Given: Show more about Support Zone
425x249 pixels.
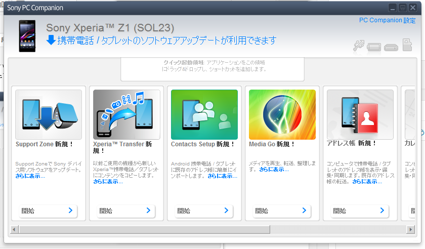Looking at the screenshot, I should point(30,176).
